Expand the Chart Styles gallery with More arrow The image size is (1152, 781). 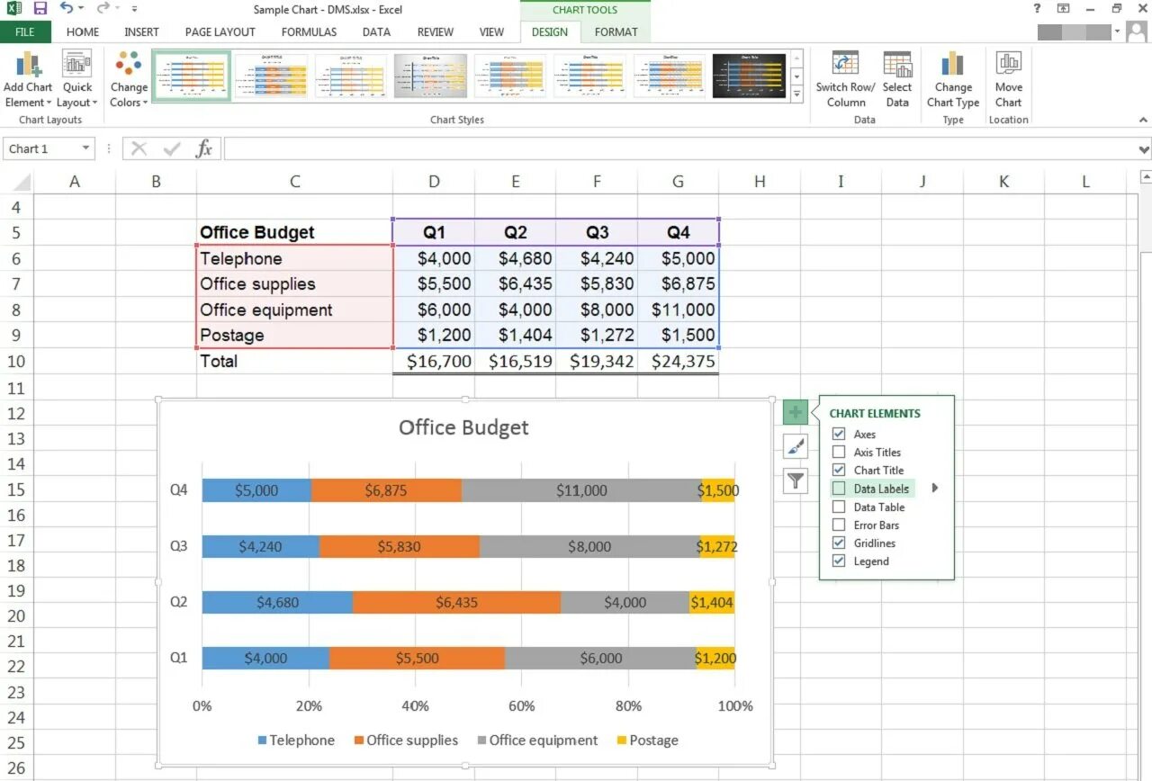pyautogui.click(x=796, y=94)
